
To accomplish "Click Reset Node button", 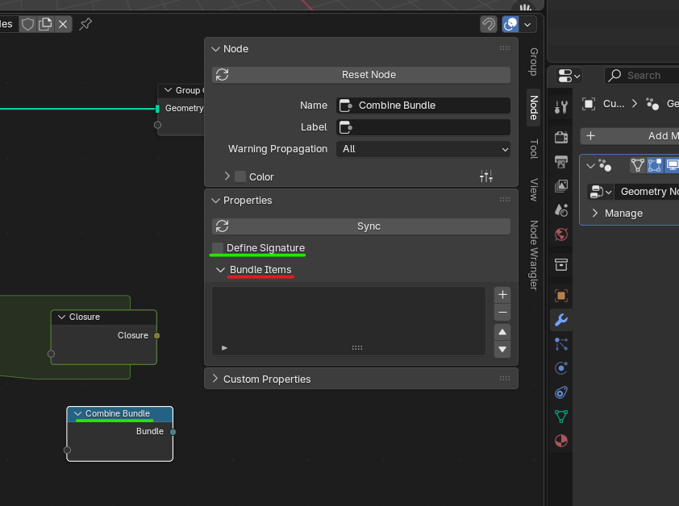I will coord(361,75).
